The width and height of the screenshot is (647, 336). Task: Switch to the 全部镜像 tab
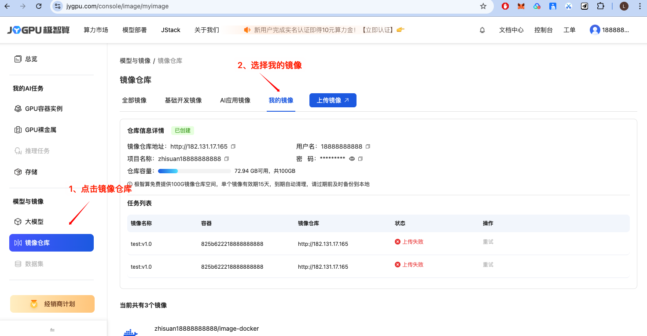click(x=134, y=100)
